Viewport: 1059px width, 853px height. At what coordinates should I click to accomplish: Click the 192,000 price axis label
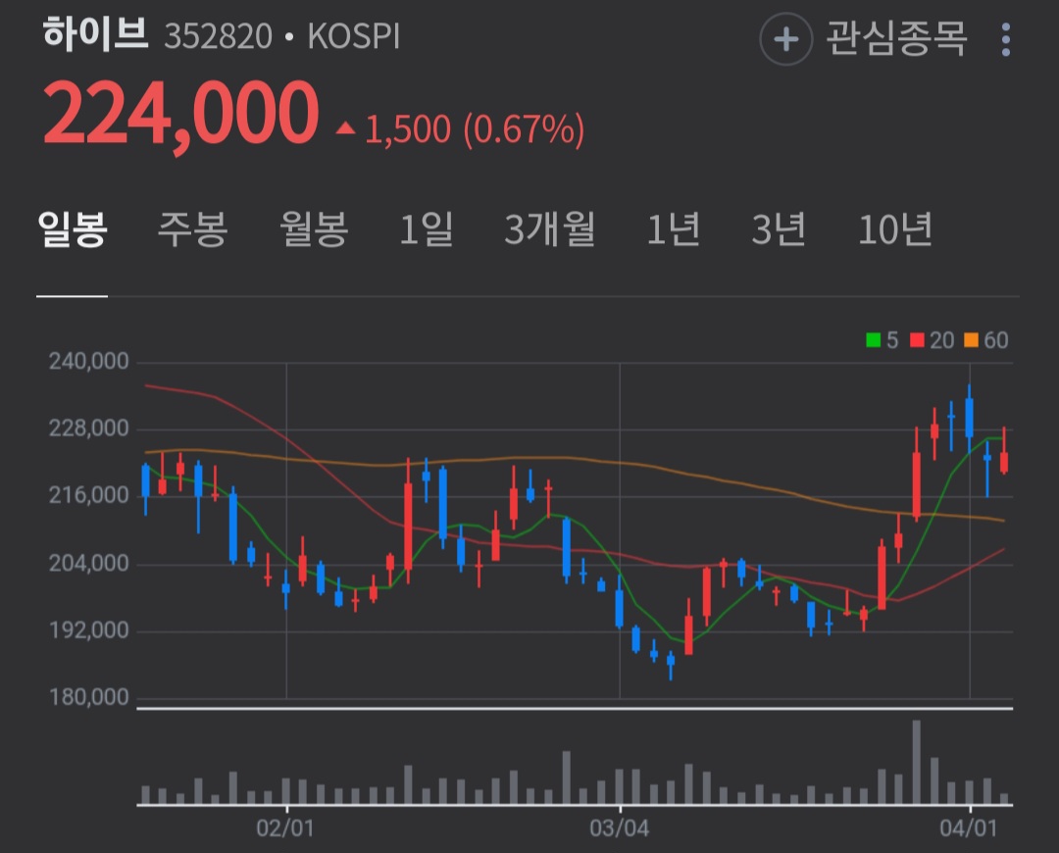click(88, 629)
